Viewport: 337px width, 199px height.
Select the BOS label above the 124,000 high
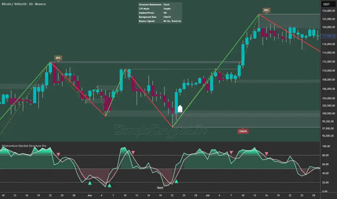point(266,10)
